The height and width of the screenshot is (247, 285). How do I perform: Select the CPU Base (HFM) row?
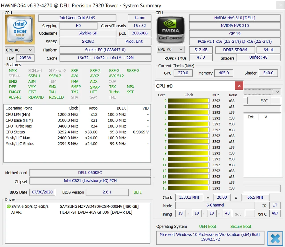77,120
